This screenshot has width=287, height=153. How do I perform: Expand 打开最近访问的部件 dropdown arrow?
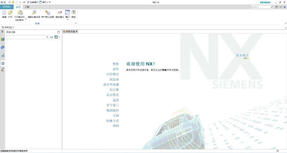[x=26, y=19]
